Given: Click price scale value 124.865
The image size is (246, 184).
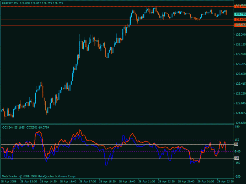Looking at the screenshot, I should [x=240, y=113].
